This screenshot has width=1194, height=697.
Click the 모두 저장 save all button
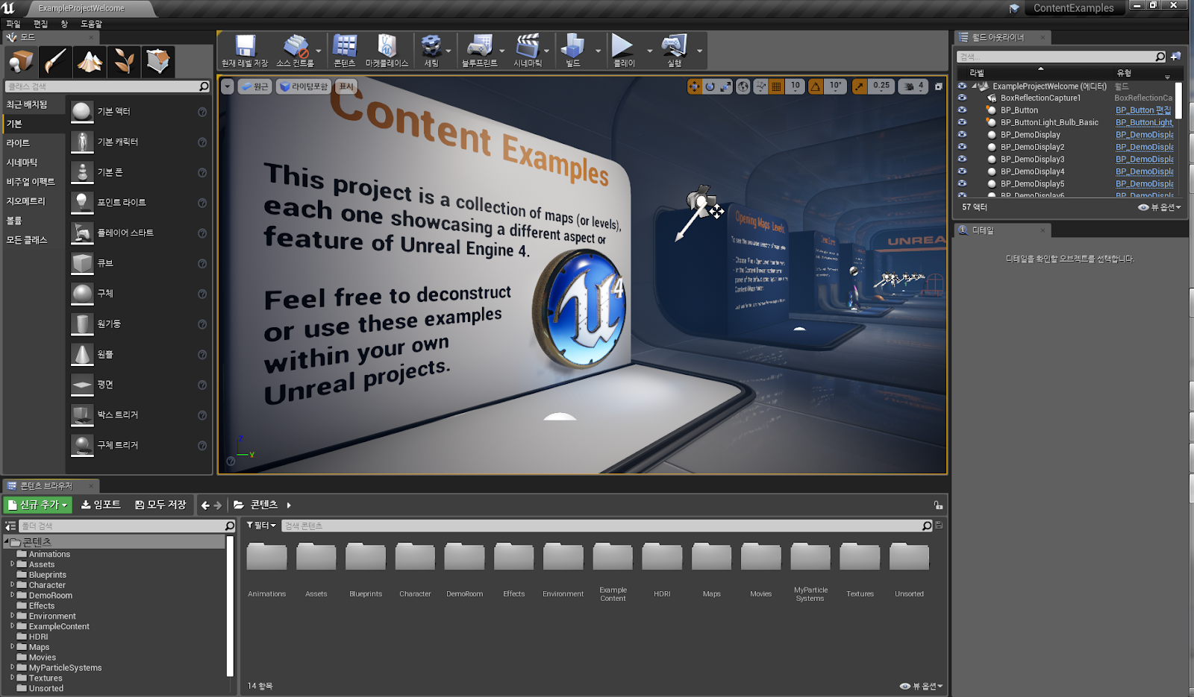pyautogui.click(x=160, y=505)
